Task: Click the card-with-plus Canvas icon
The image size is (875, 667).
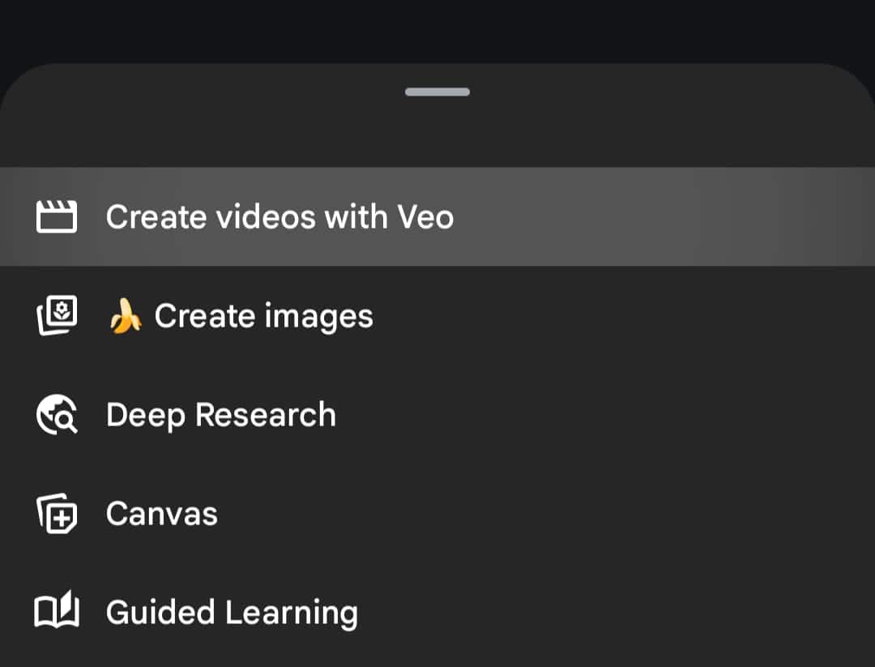Action: click(56, 514)
